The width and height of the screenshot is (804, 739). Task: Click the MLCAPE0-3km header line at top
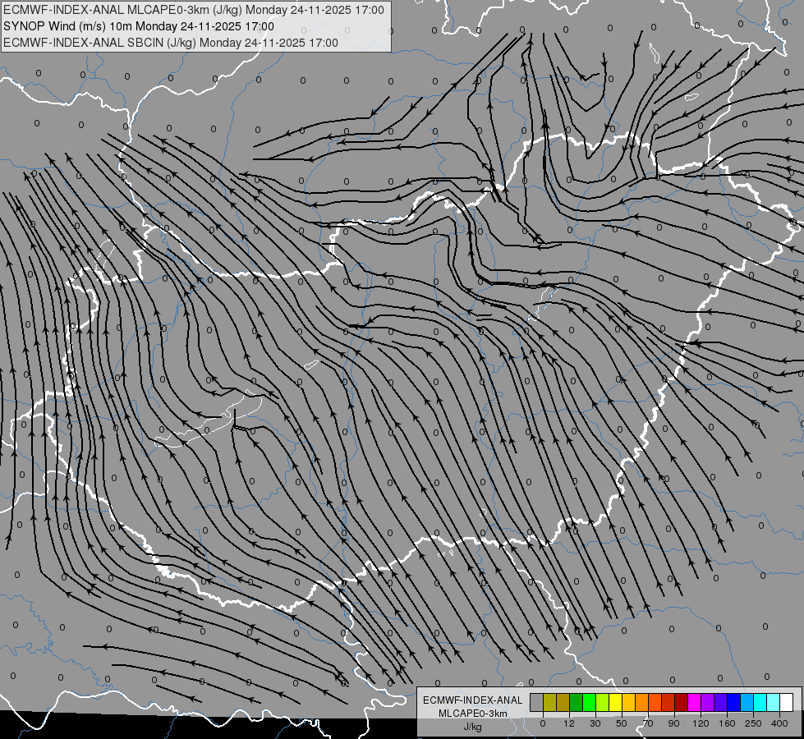pos(194,10)
